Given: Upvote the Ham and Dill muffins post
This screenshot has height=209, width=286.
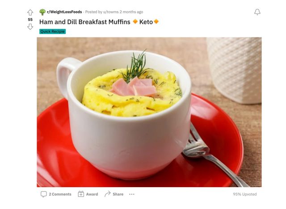Looking at the screenshot, I should [30, 13].
